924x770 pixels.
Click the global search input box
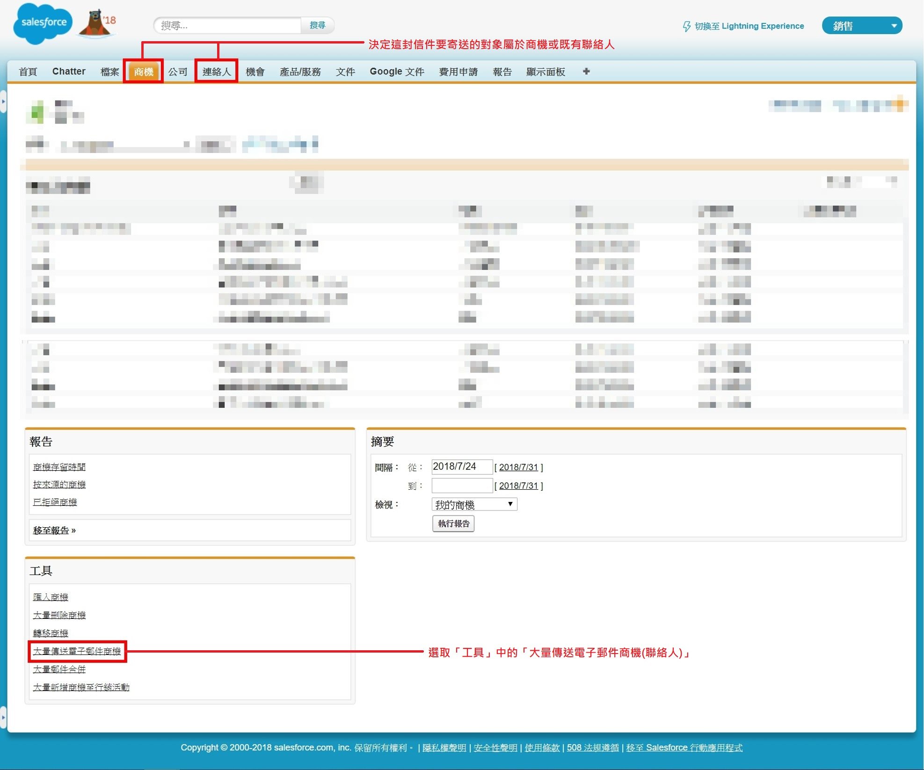[228, 25]
